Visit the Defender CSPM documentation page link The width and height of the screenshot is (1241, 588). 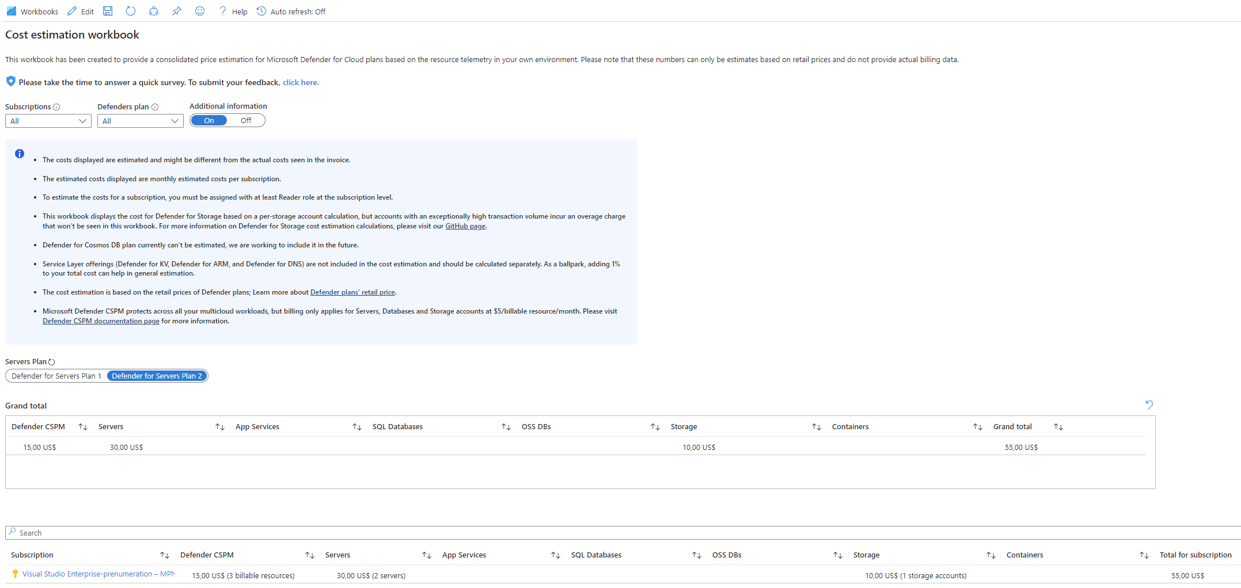101,320
